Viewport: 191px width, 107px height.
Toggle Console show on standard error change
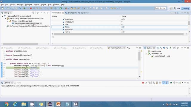point(167,83)
